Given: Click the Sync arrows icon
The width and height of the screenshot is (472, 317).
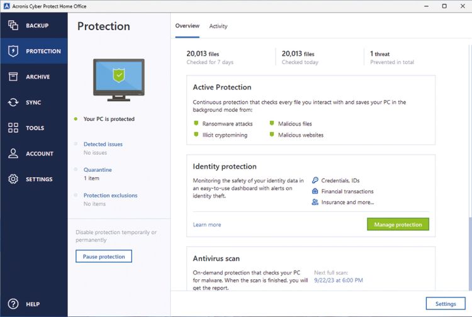Looking at the screenshot, I should tap(13, 103).
